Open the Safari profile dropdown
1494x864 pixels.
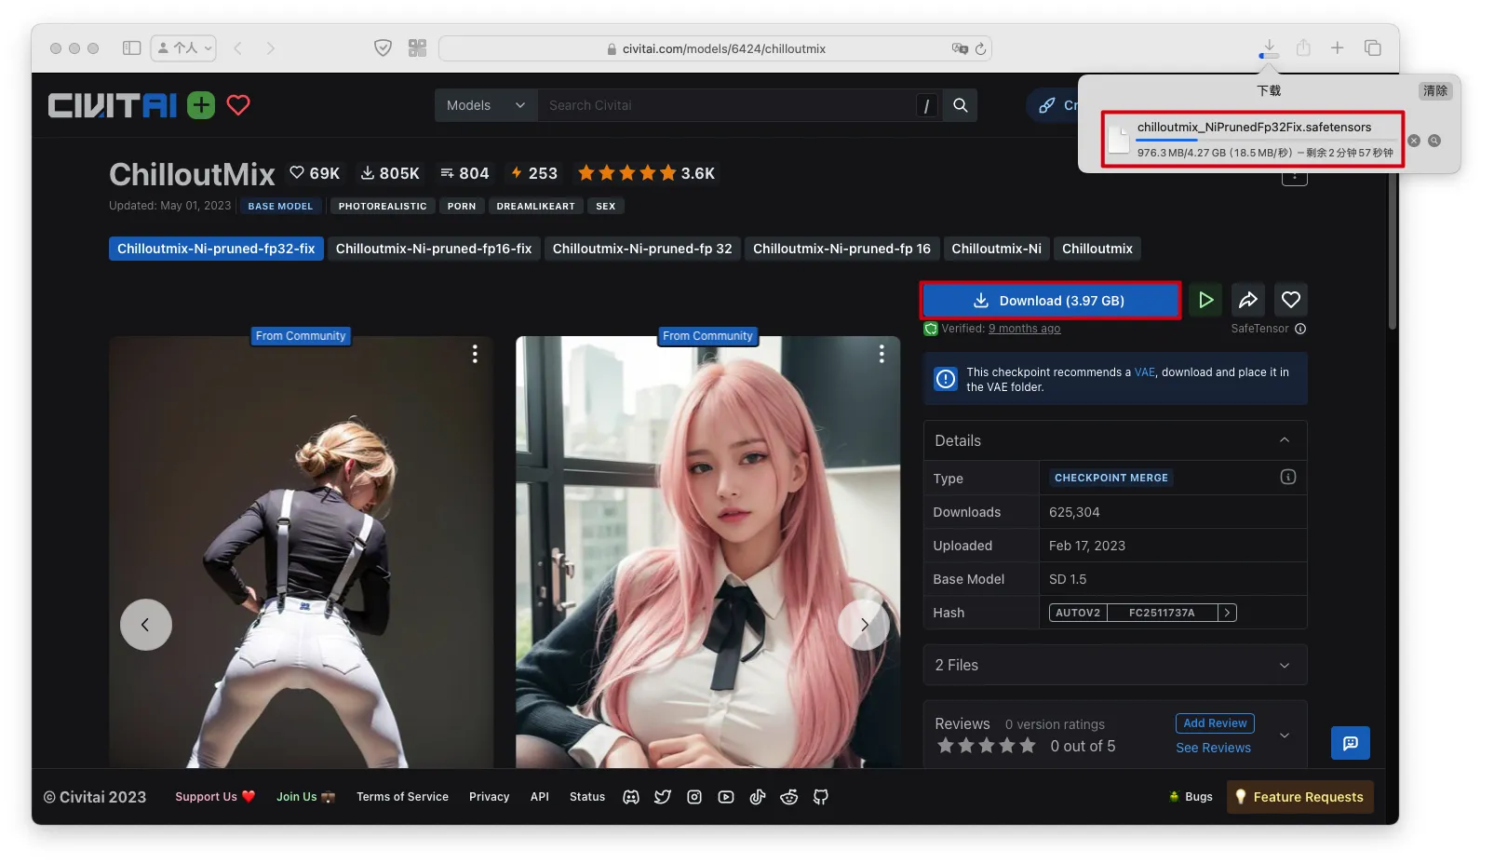click(183, 47)
